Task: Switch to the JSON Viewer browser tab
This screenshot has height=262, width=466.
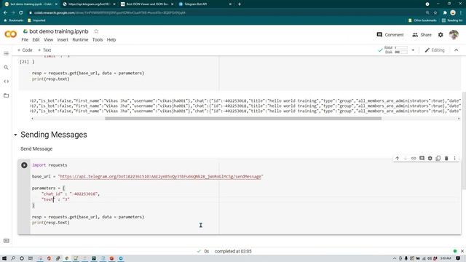Action: click(x=147, y=4)
